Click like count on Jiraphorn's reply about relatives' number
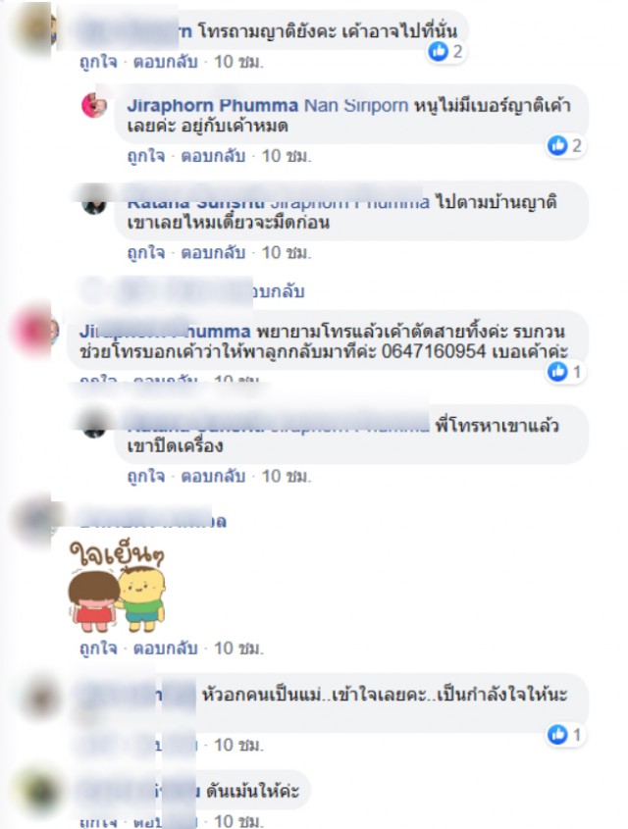 pos(576,145)
